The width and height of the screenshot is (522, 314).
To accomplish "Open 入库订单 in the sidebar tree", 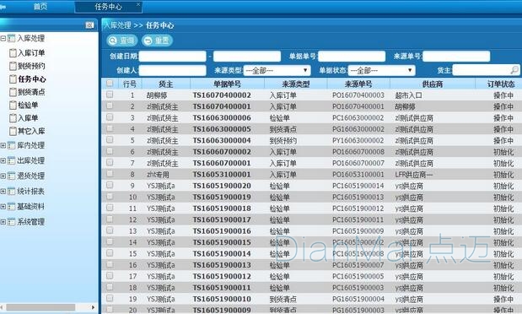I will pyautogui.click(x=31, y=52).
